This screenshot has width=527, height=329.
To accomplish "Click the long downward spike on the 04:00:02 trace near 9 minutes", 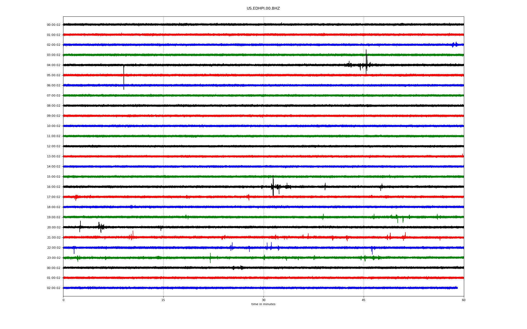I will pyautogui.click(x=124, y=77).
